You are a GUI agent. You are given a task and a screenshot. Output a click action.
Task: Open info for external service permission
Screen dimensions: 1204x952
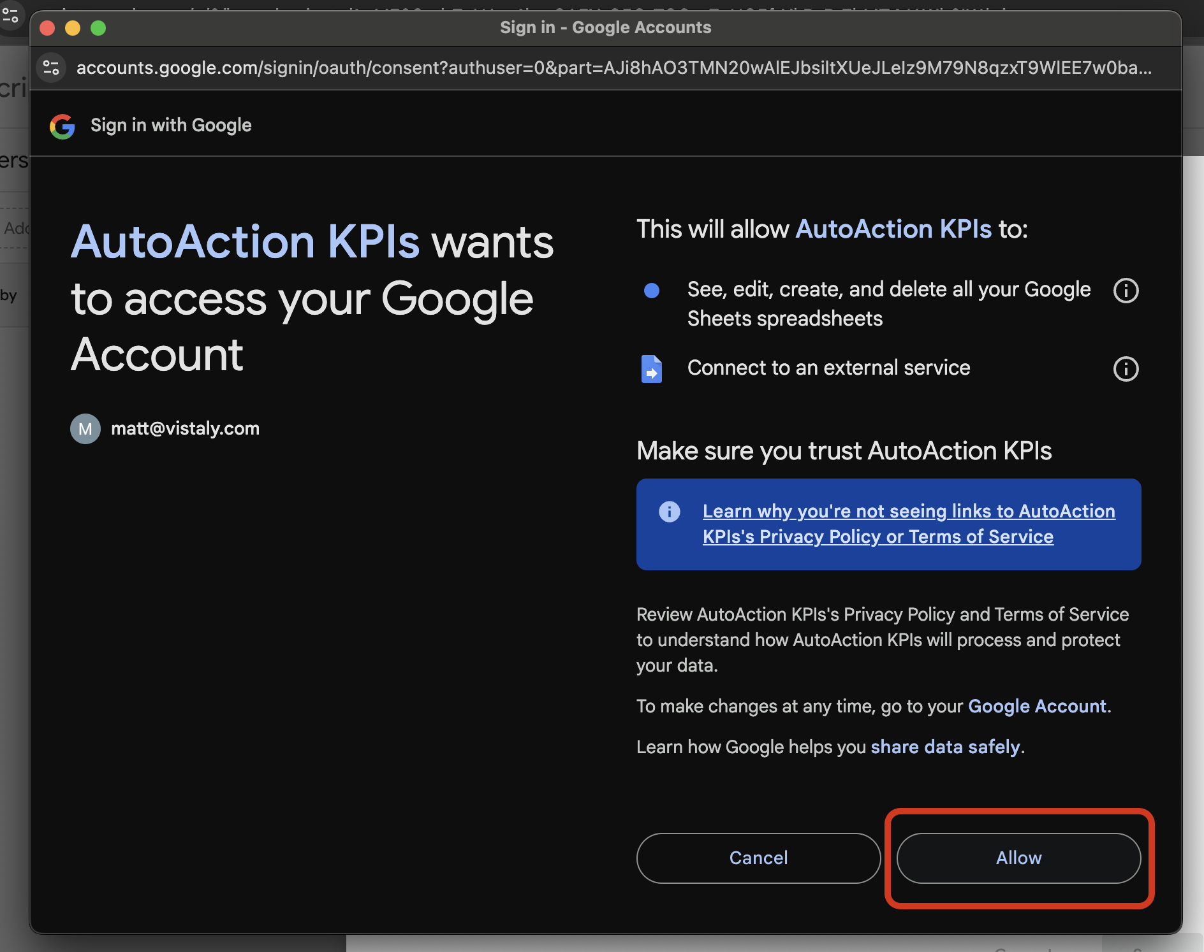pos(1126,368)
